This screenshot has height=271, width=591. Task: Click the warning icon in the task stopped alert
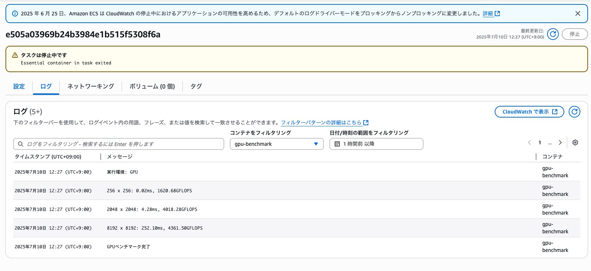pyautogui.click(x=15, y=55)
